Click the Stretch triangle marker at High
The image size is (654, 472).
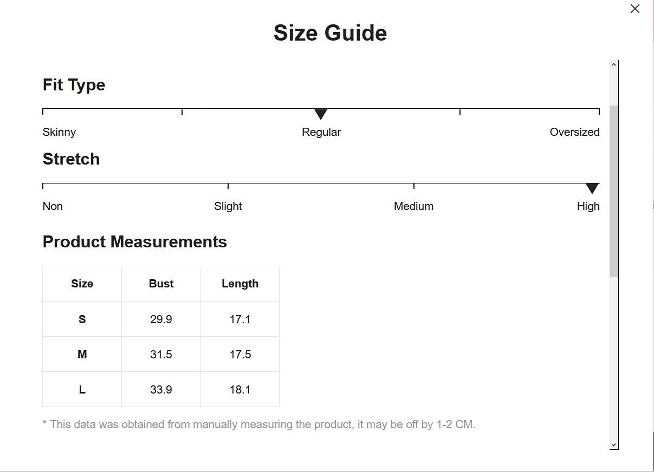coord(592,188)
